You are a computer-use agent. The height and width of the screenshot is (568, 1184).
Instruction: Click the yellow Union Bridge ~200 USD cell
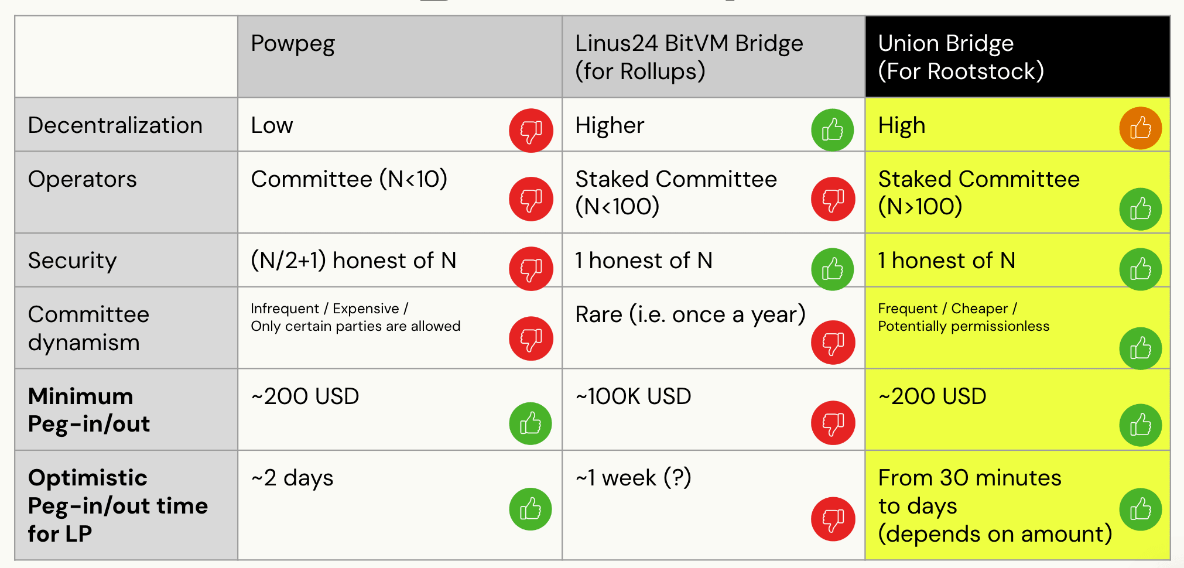click(x=995, y=409)
